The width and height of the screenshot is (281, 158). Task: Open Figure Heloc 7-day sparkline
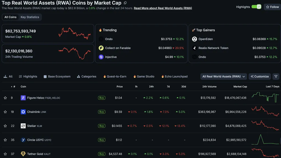265,97
